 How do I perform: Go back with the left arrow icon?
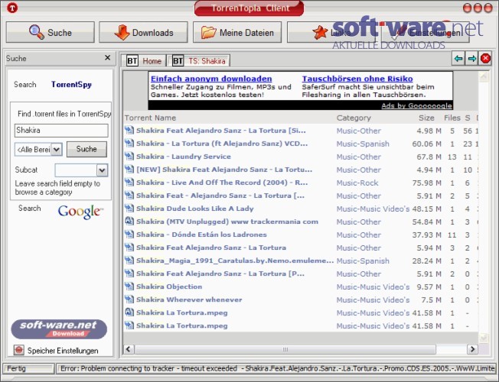pos(458,58)
